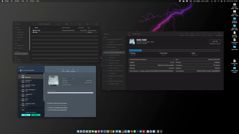Click the Finder sidebar scrollbar
The image size is (239, 134).
point(30,38)
